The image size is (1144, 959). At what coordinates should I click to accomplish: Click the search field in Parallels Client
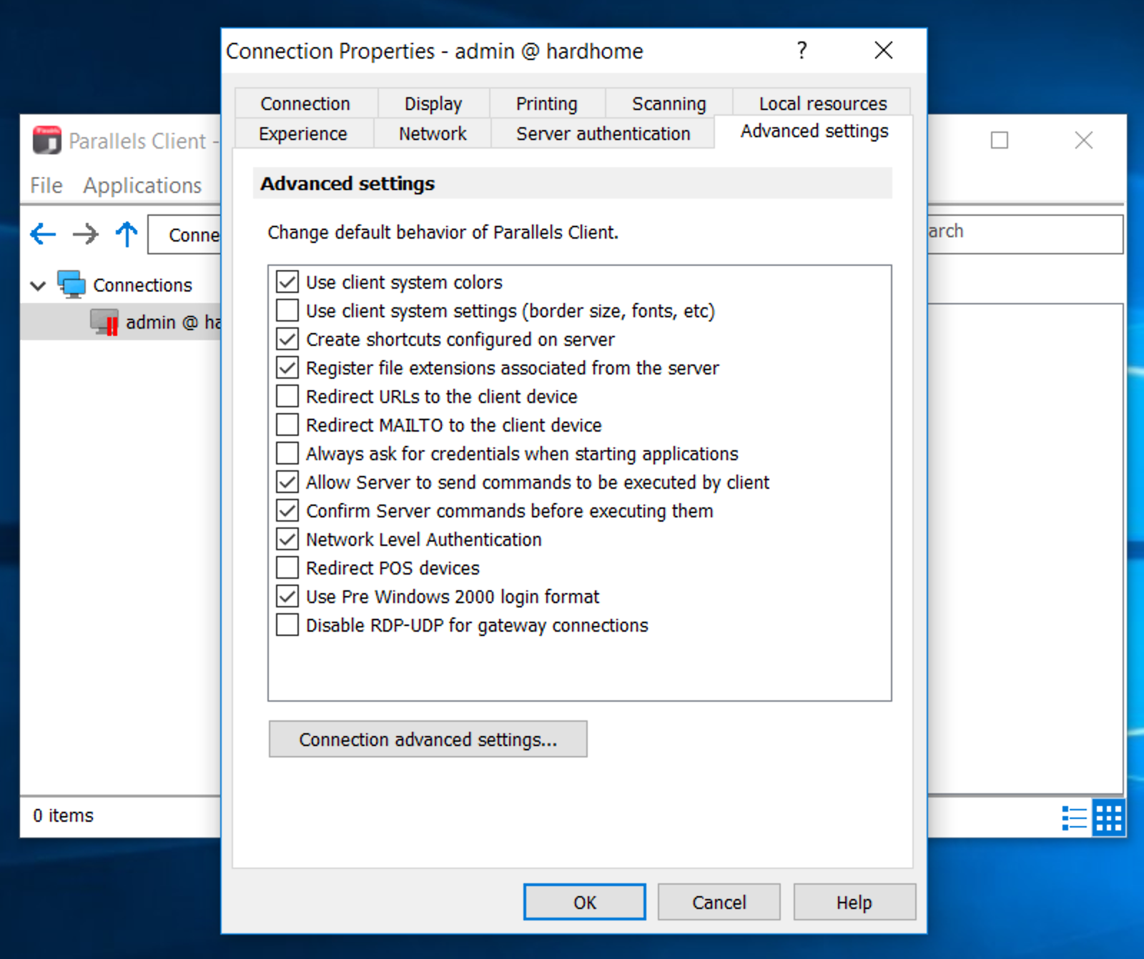(1025, 234)
